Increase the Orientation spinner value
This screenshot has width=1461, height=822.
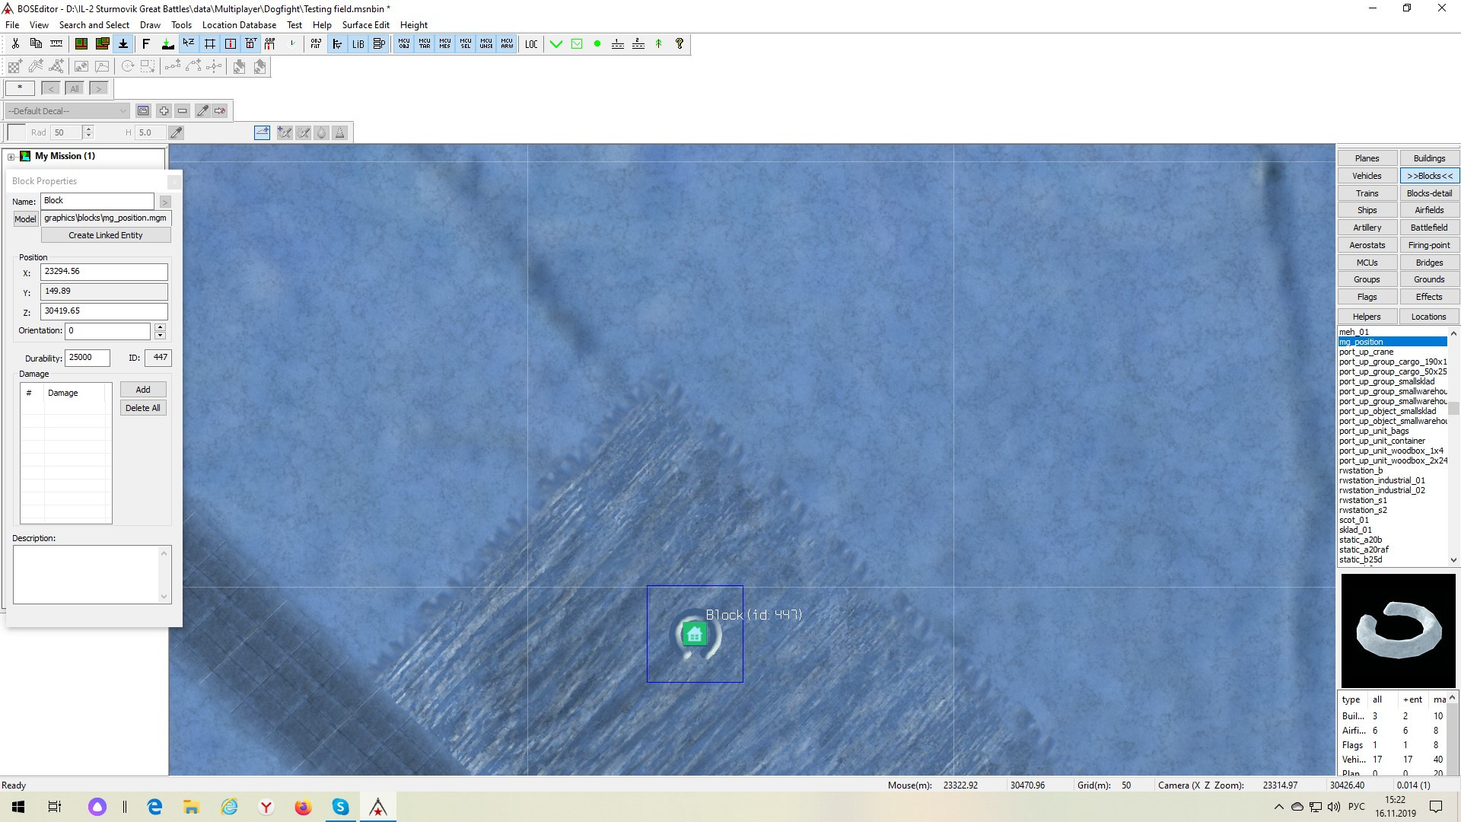160,327
